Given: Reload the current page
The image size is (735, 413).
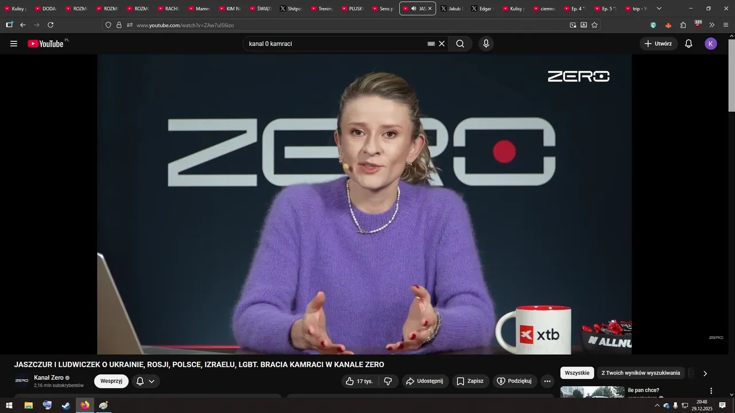Looking at the screenshot, I should click(x=51, y=25).
